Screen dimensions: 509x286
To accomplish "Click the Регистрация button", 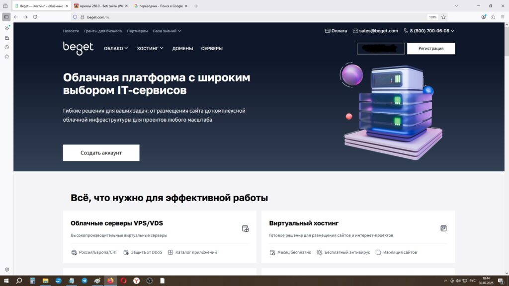I will [431, 48].
